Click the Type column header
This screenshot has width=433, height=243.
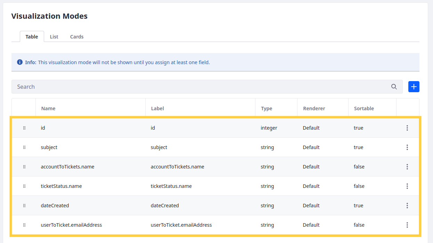point(267,109)
